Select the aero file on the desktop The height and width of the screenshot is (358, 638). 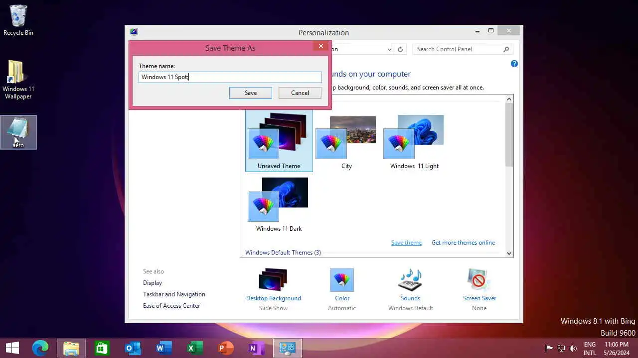[x=18, y=132]
